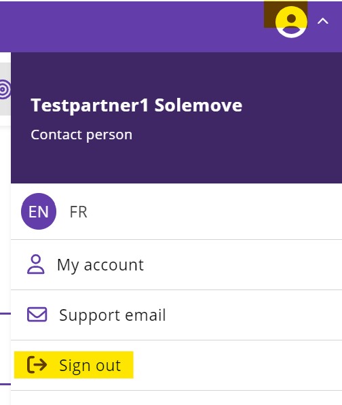
Task: Click the sign out arrow icon
Action: 37,364
